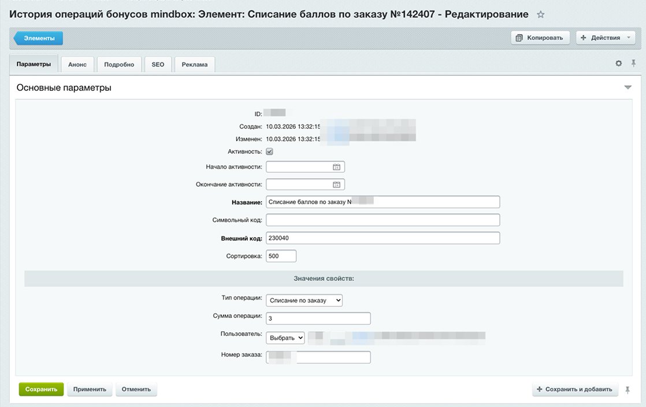Screen dimensions: 646x407
Task: Switch to the Реклама tab
Action: click(x=194, y=65)
